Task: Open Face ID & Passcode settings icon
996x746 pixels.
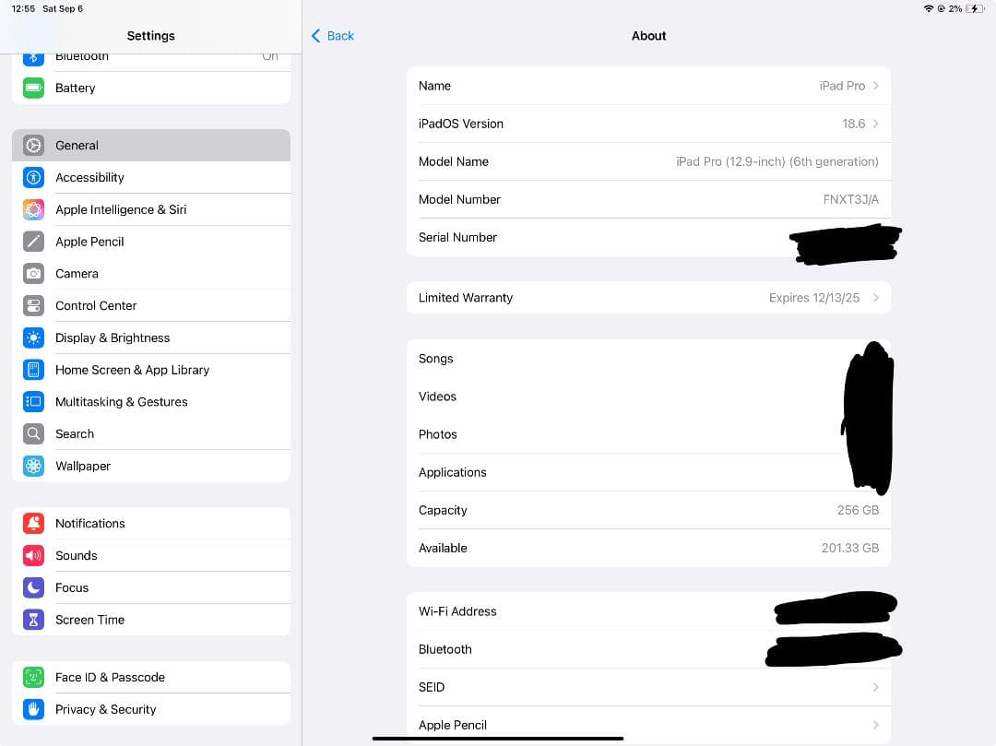Action: 33,677
